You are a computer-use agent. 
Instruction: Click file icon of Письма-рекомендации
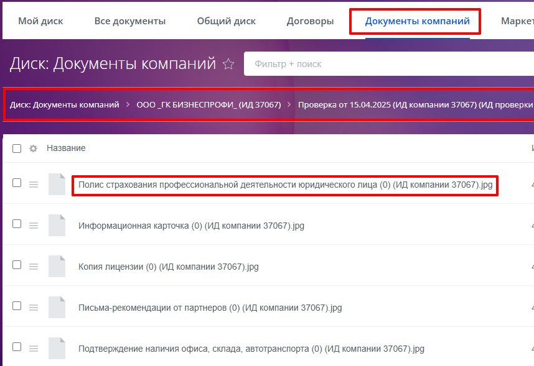click(x=57, y=307)
